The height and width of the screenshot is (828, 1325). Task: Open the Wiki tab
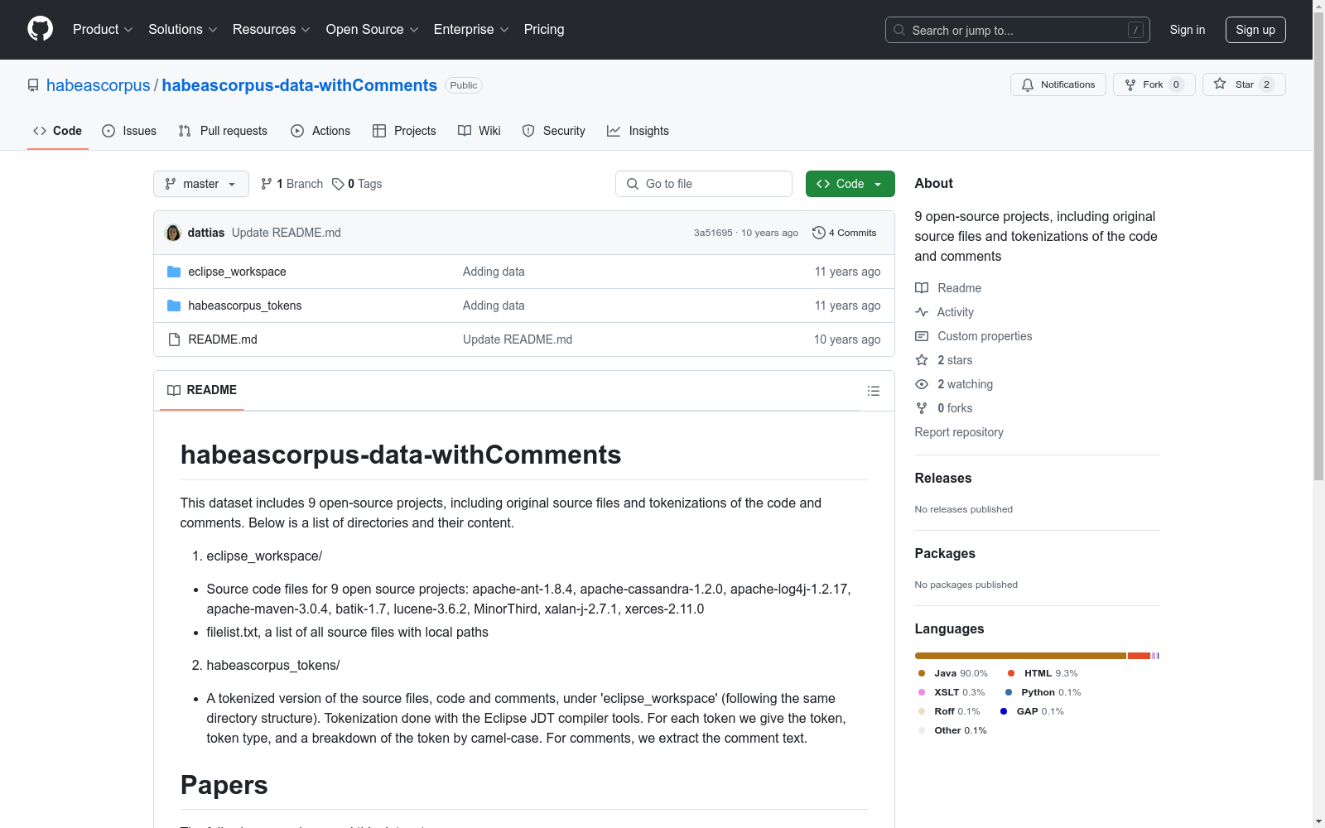tap(479, 131)
